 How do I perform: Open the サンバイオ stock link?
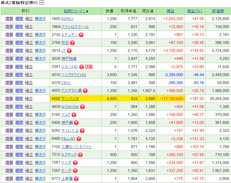tap(70, 99)
